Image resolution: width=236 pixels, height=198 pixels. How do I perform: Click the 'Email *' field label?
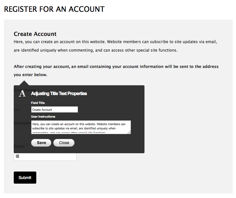tap(20, 146)
